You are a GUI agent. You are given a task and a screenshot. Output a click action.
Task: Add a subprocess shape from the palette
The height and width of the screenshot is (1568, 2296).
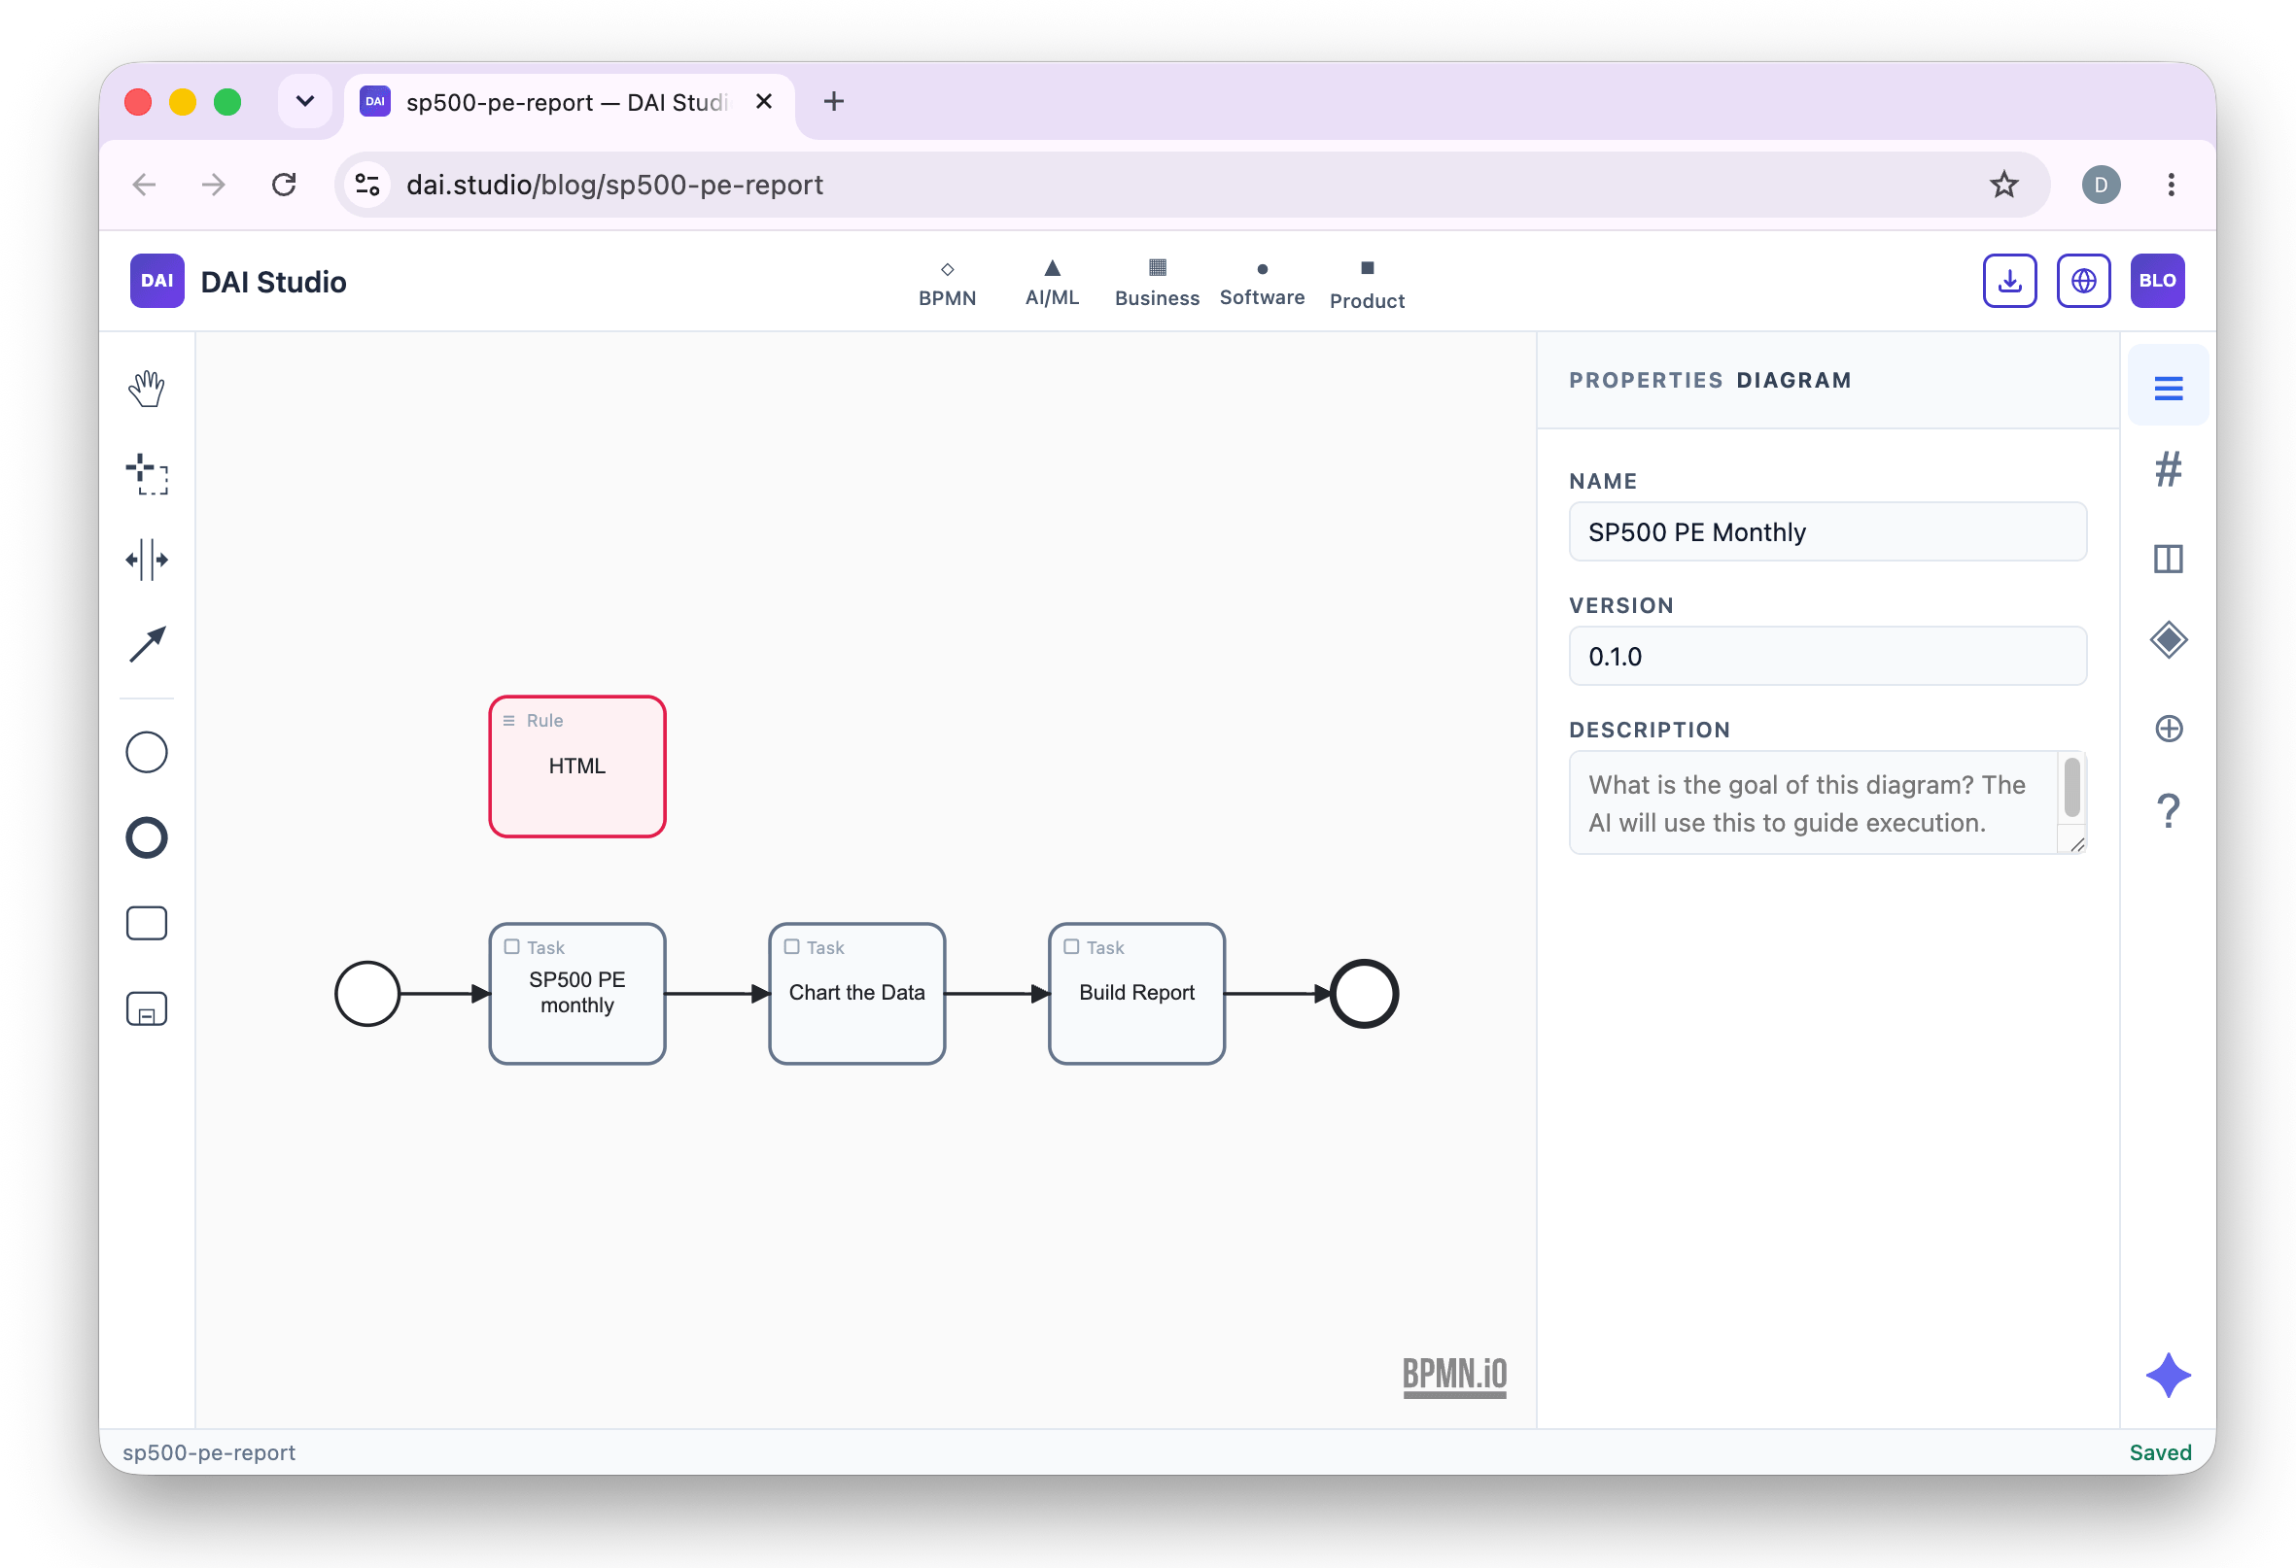point(146,1009)
